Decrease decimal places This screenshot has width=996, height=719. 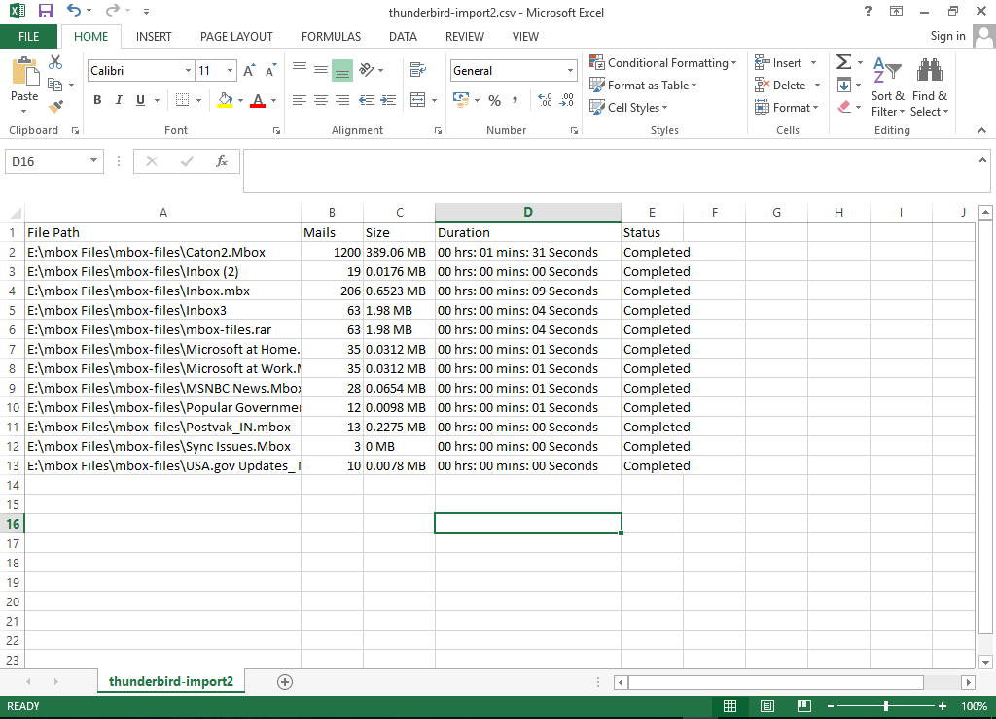point(567,100)
